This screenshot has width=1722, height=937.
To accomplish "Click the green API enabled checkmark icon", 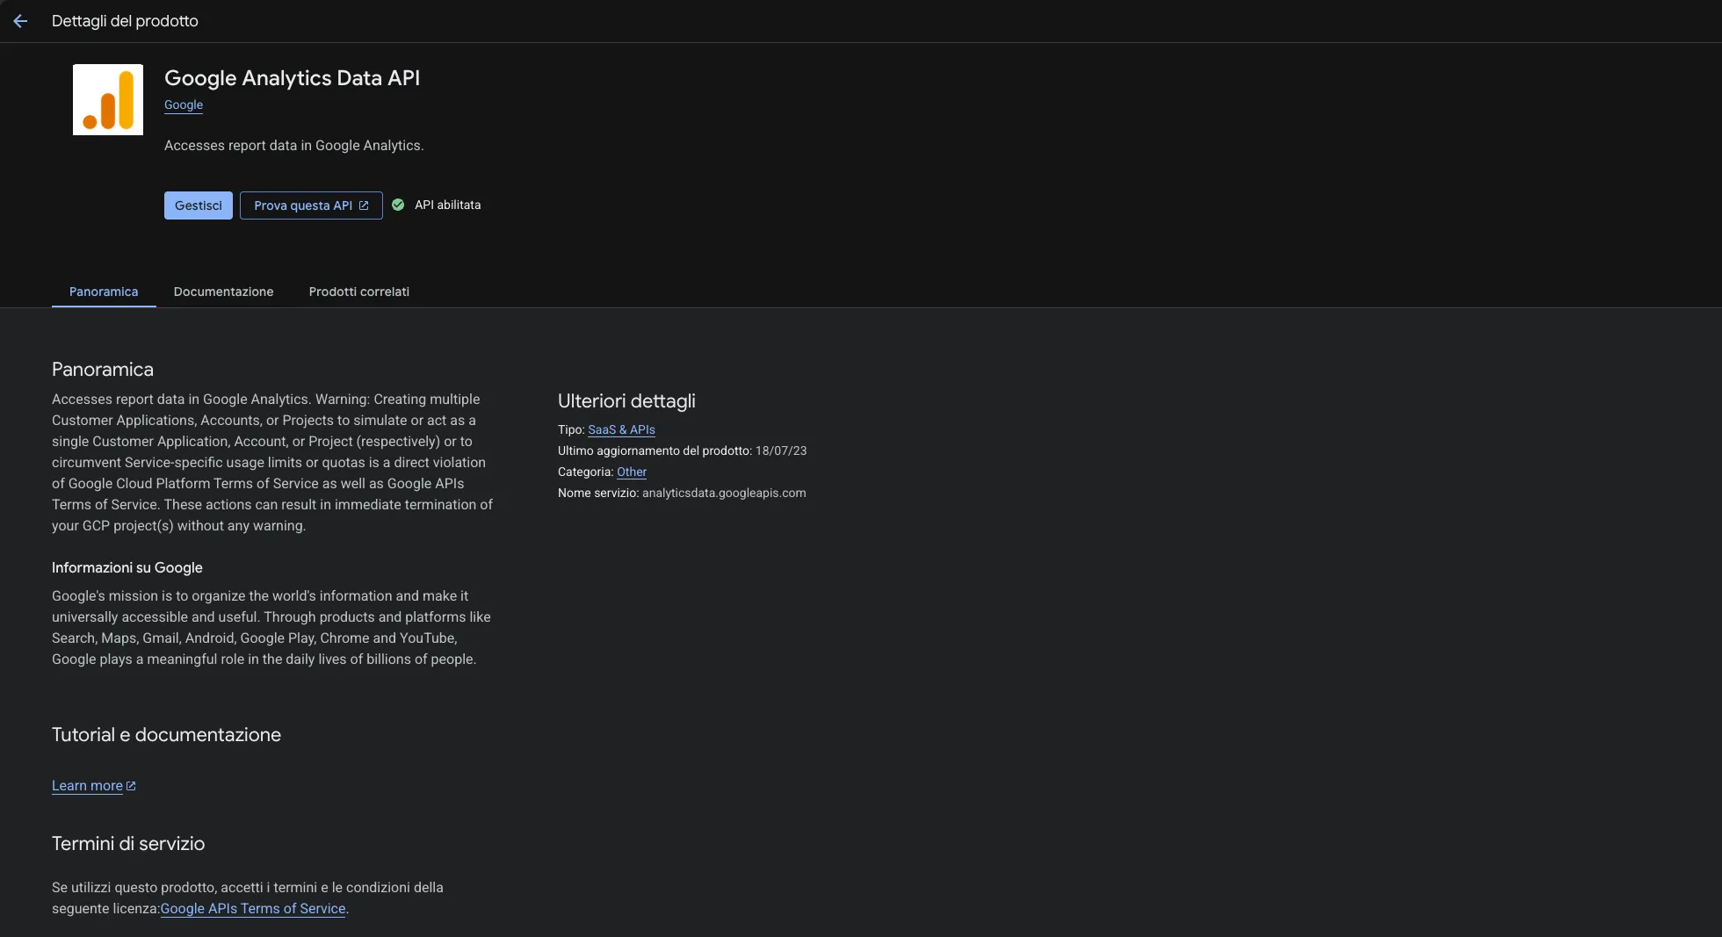I will pos(398,205).
